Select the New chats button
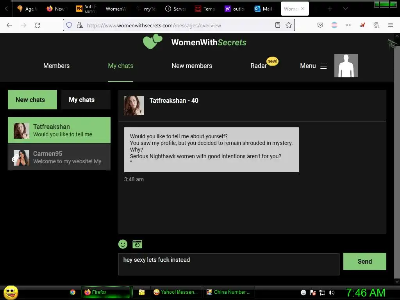 click(32, 100)
